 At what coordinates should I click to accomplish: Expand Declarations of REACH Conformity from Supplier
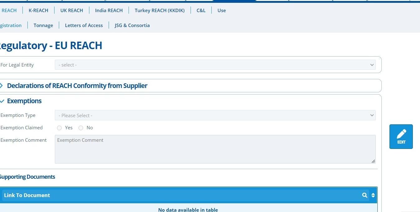[x=77, y=86]
